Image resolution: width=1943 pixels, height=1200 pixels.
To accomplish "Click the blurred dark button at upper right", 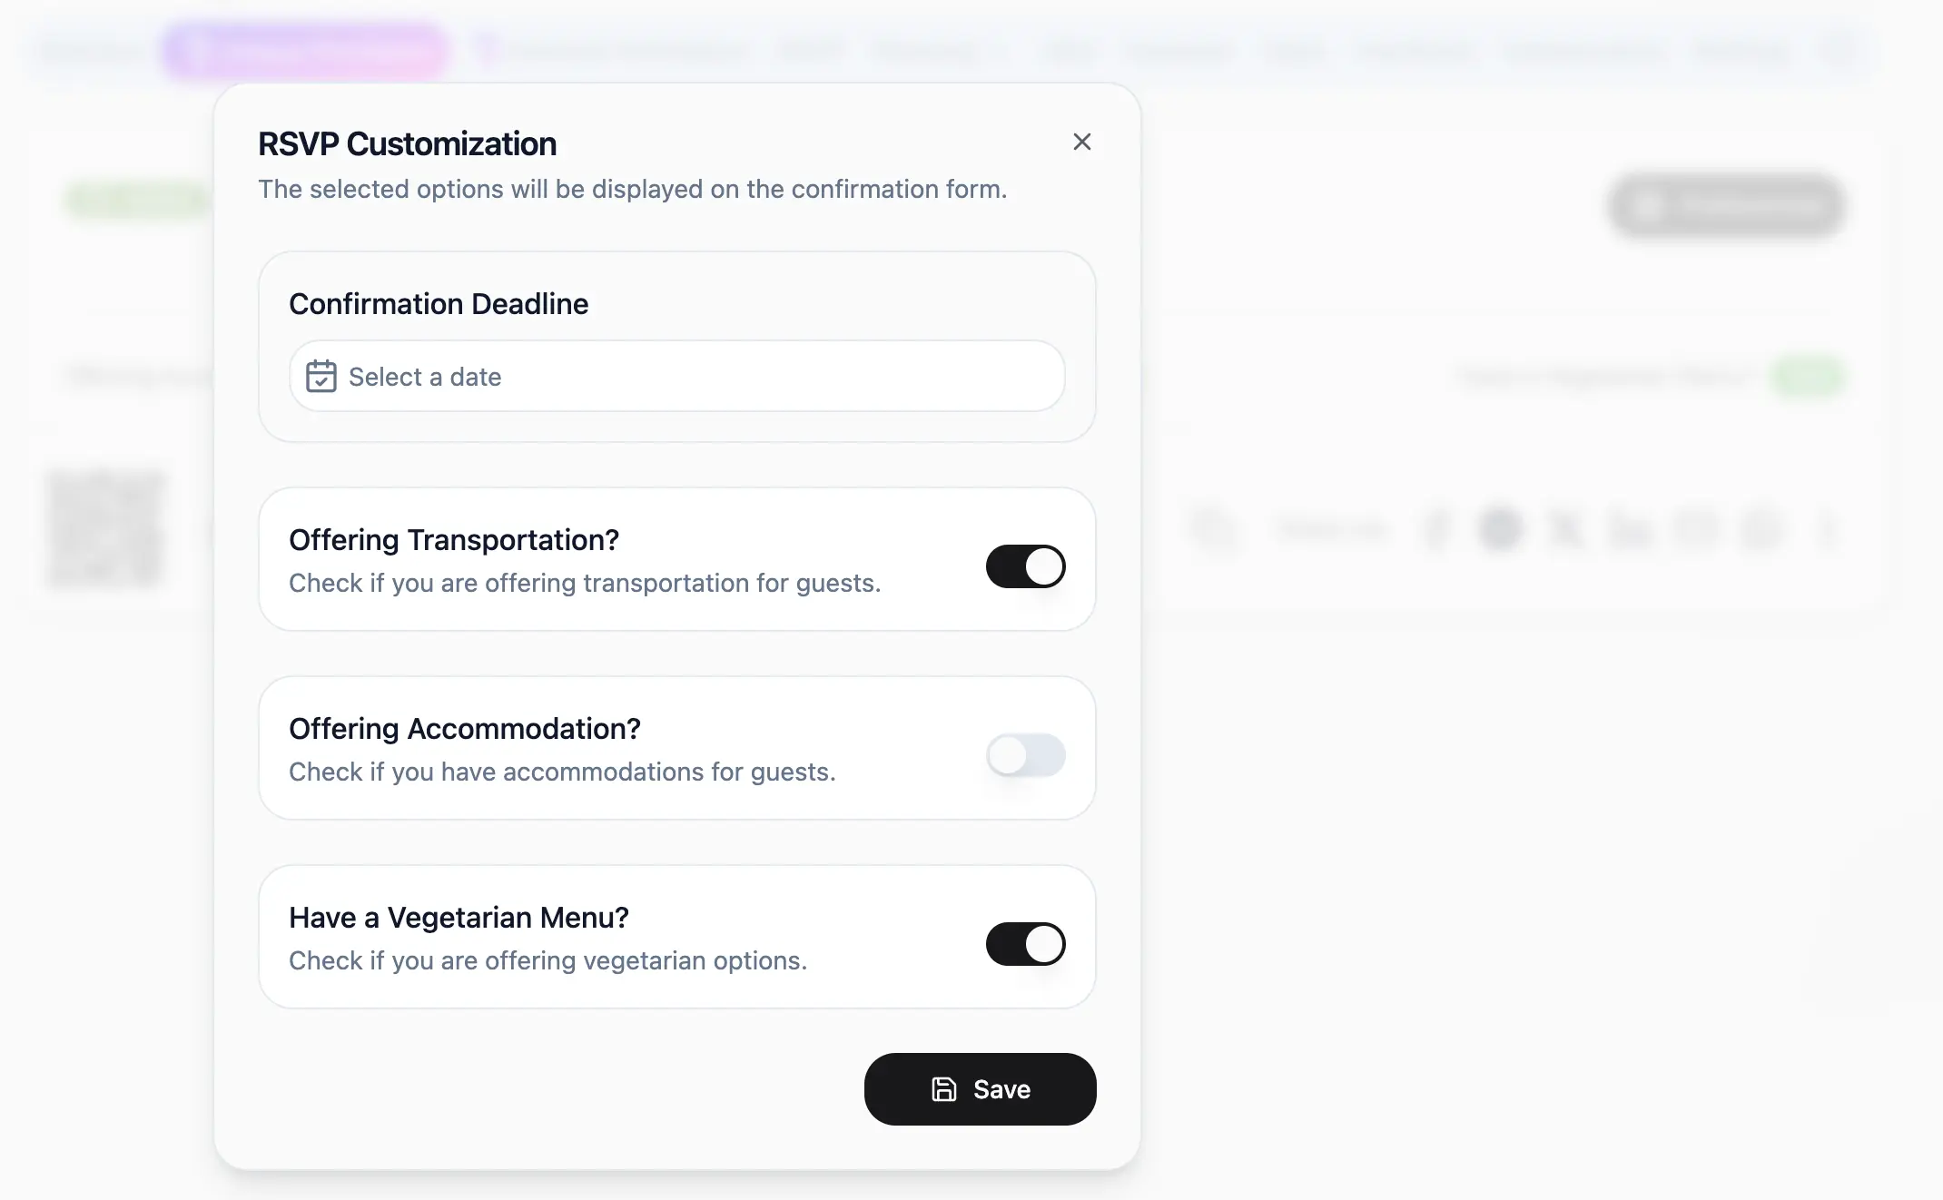I will [1727, 207].
